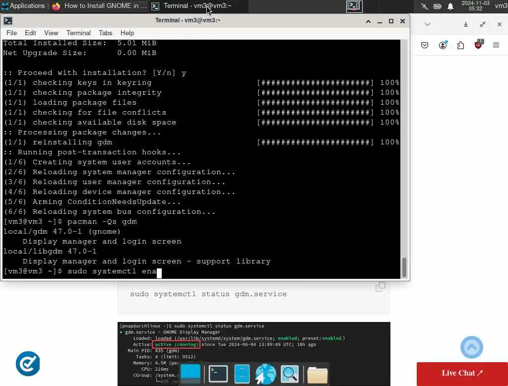
Task: Open the home folder icon in dock
Action: coord(317,375)
